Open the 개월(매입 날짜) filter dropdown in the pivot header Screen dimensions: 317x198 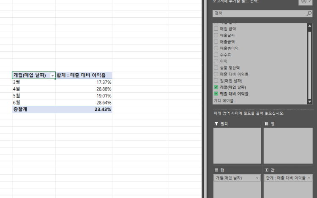click(x=52, y=75)
